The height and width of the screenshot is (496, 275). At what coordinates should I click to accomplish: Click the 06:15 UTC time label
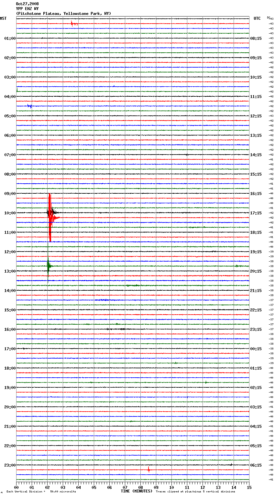click(x=256, y=465)
